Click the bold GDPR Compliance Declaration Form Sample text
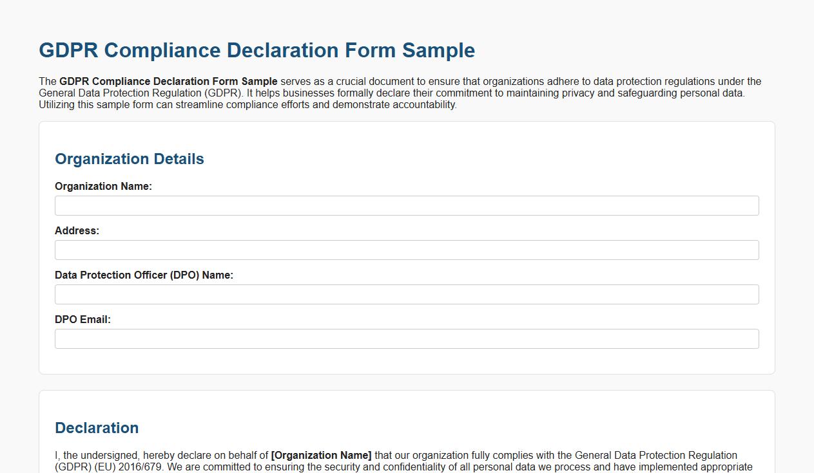This screenshot has width=814, height=473. pyautogui.click(x=168, y=81)
